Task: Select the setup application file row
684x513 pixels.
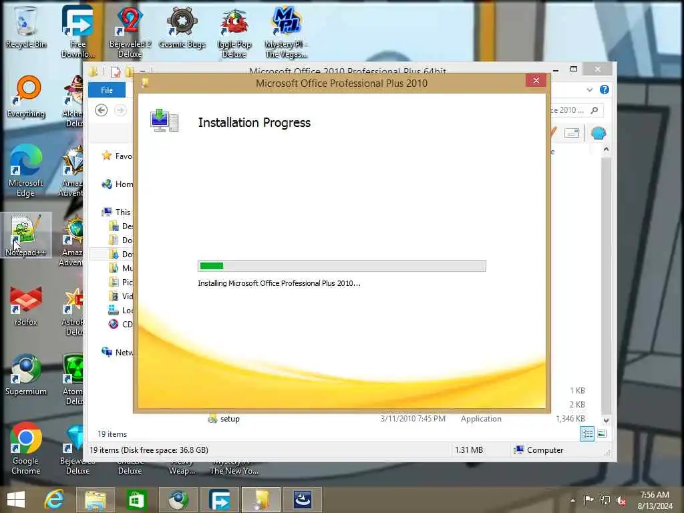Action: coord(397,419)
